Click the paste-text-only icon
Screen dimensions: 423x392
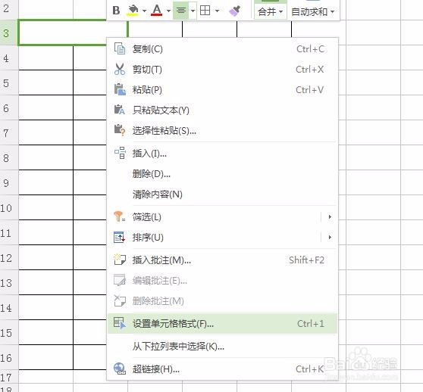tap(120, 110)
